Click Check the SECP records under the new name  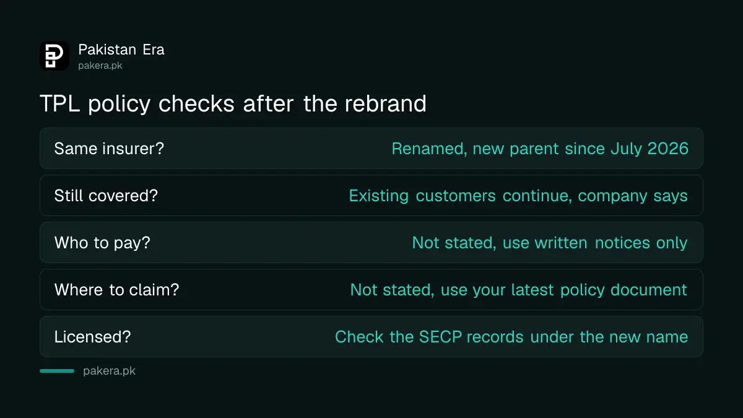coord(511,337)
